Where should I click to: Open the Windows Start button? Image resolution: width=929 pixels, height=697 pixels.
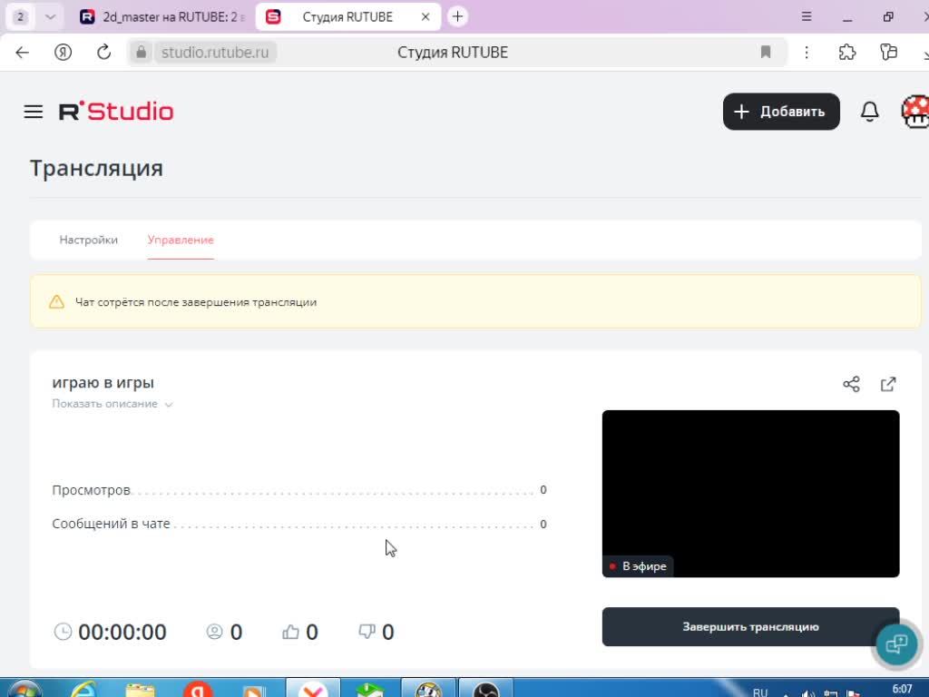[x=24, y=690]
